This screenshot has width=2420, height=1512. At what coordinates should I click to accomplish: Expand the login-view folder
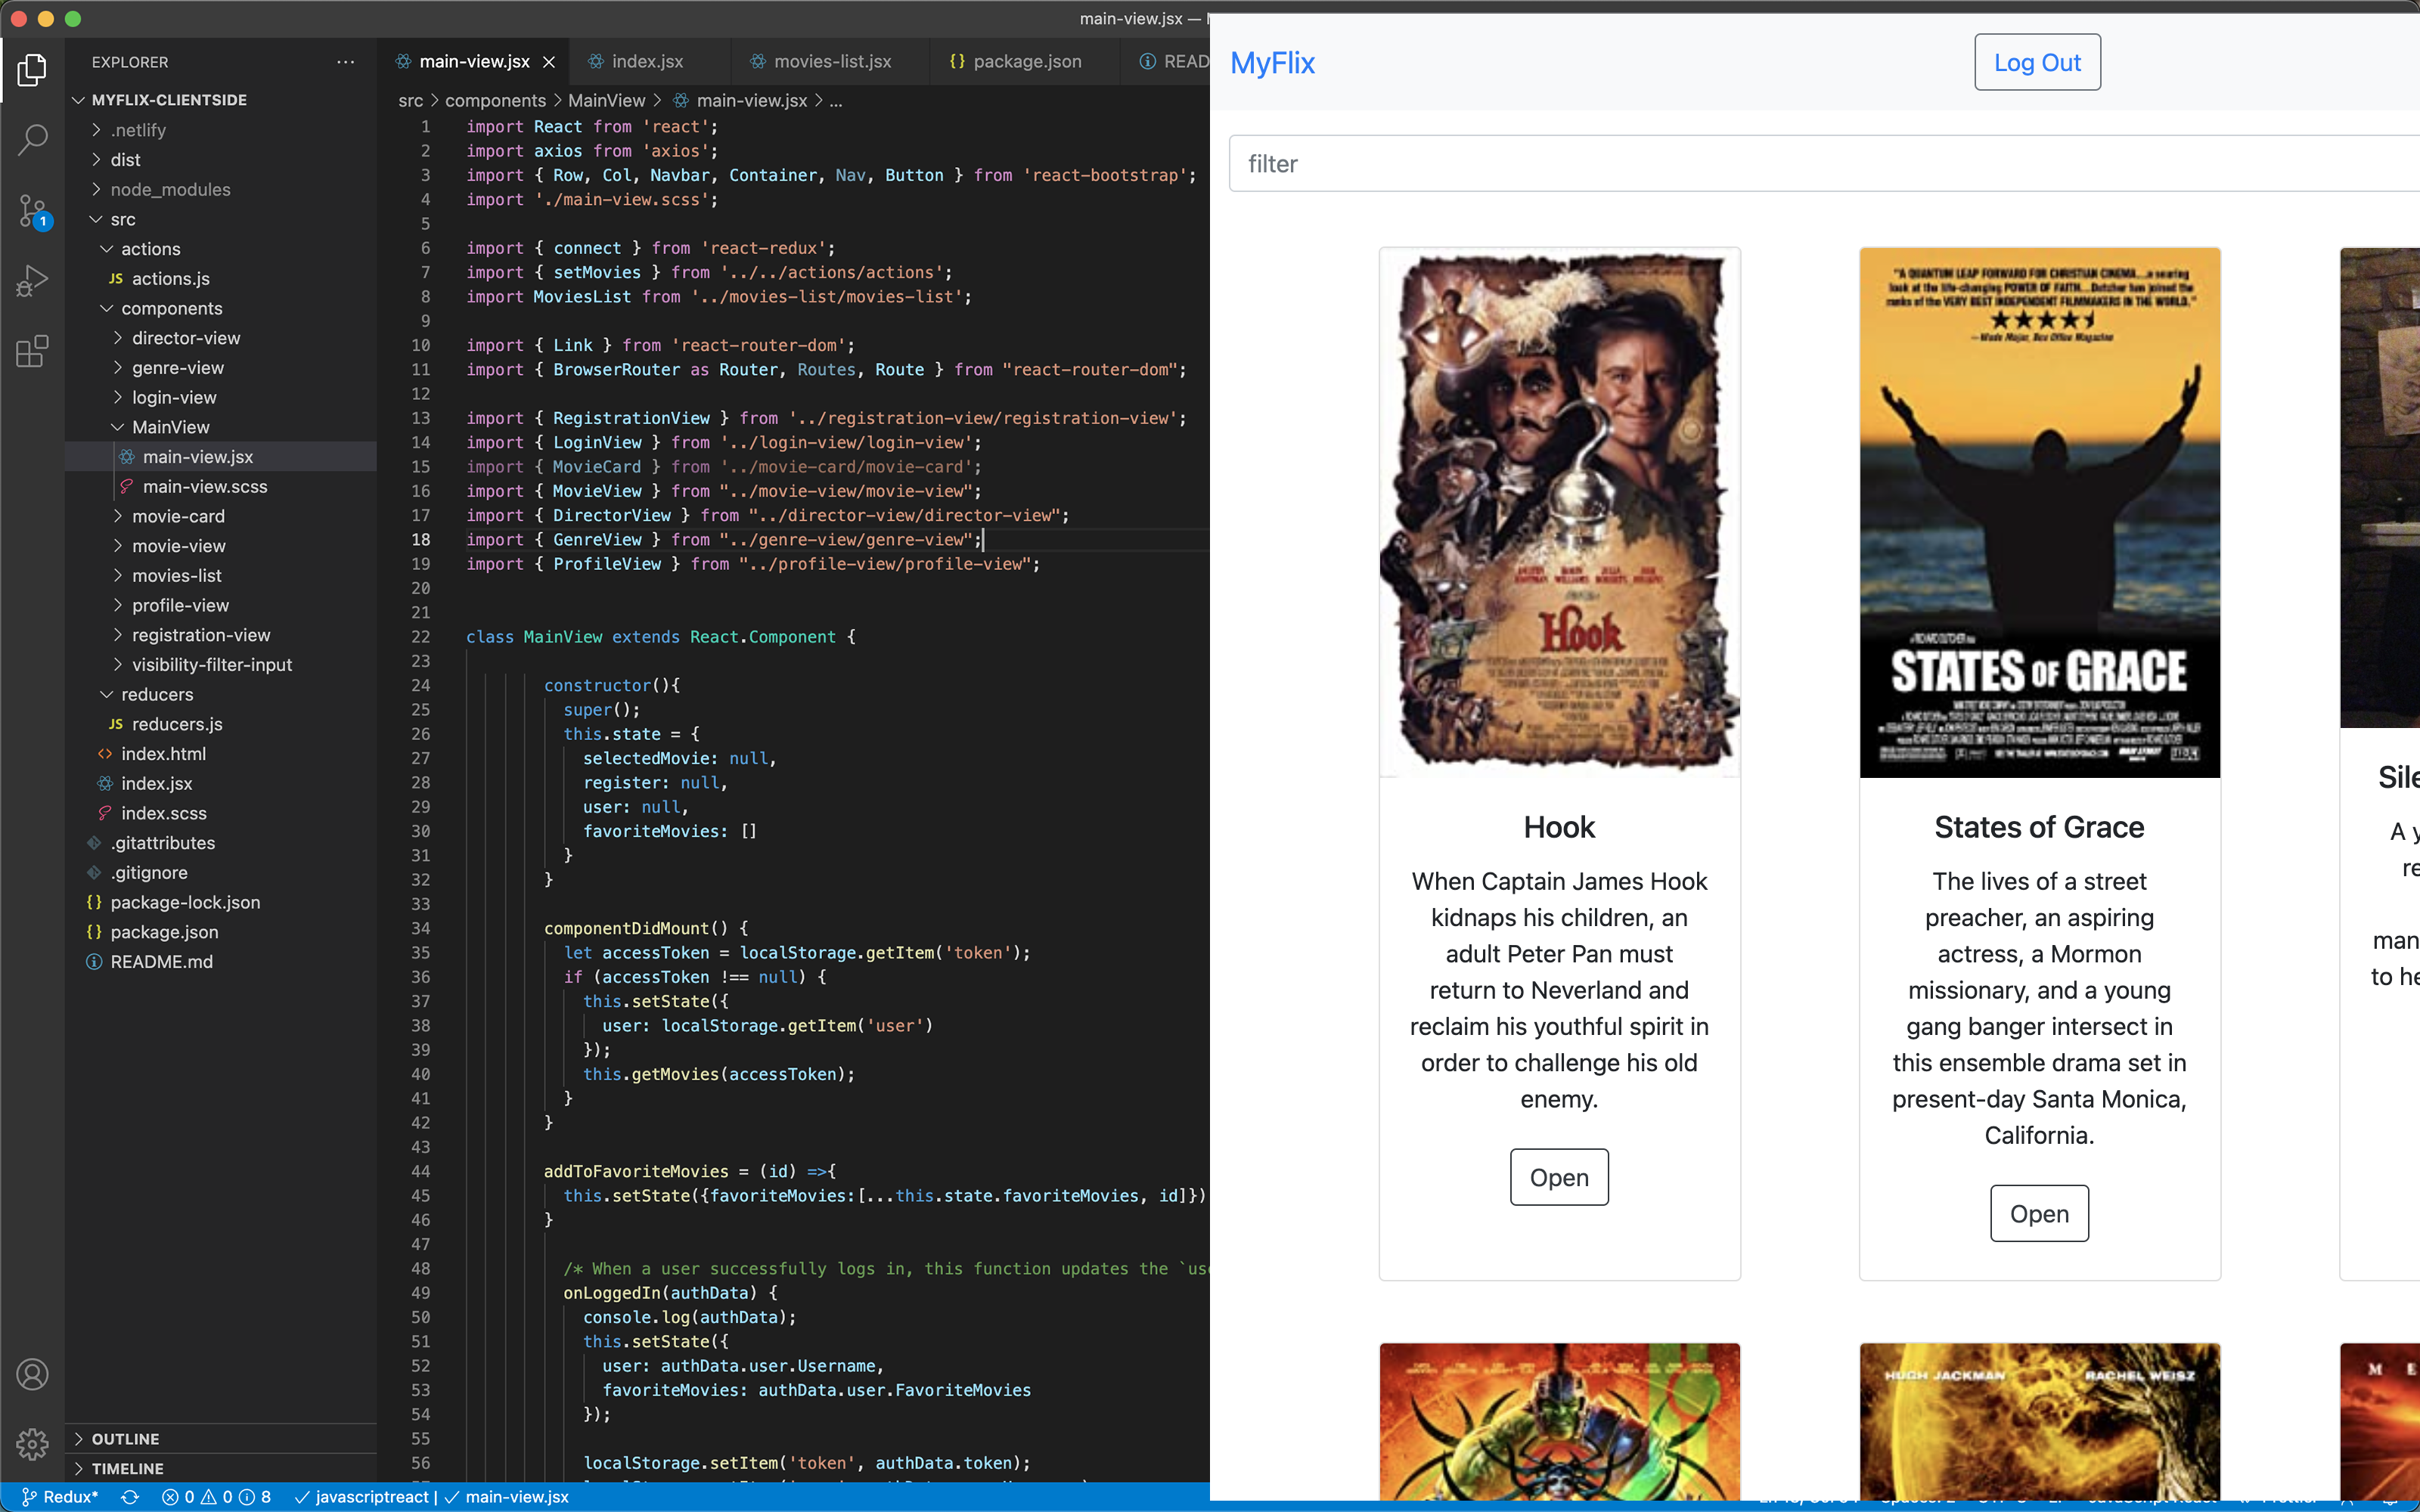[x=118, y=398]
